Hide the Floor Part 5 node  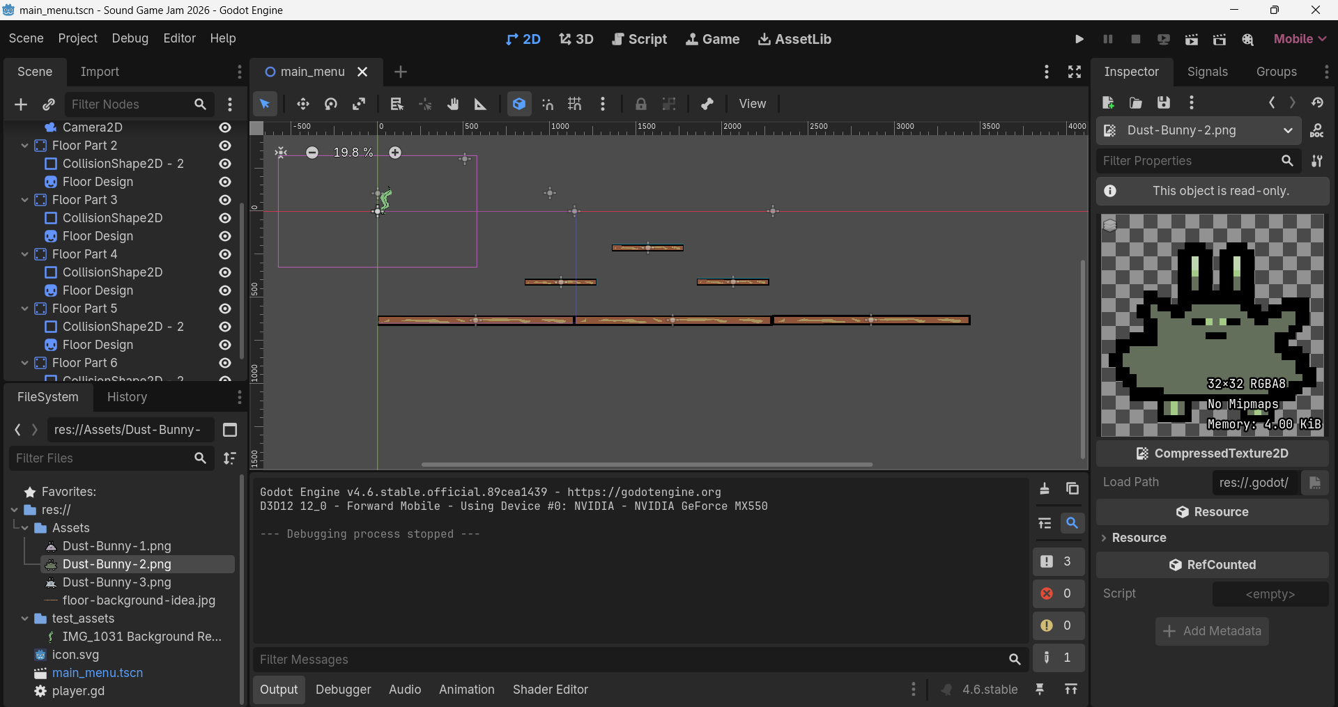(225, 309)
